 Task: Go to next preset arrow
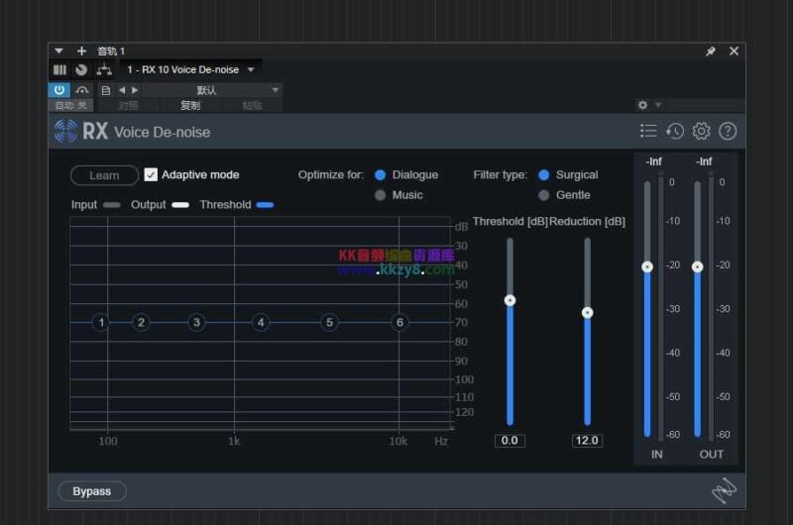[135, 90]
